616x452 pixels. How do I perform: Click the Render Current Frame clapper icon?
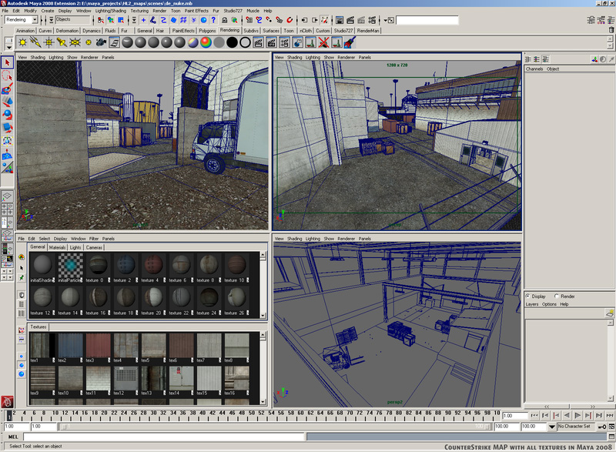pyautogui.click(x=350, y=20)
